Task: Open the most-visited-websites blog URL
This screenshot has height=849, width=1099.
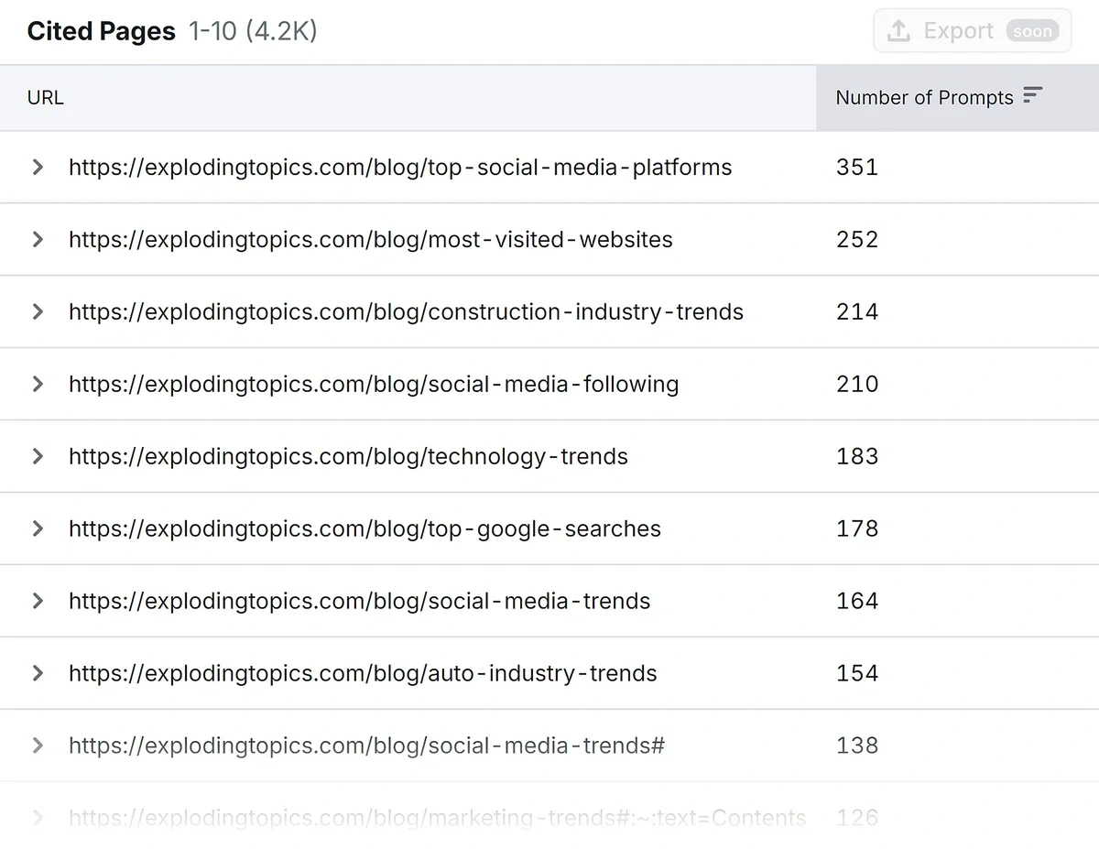Action: (370, 240)
